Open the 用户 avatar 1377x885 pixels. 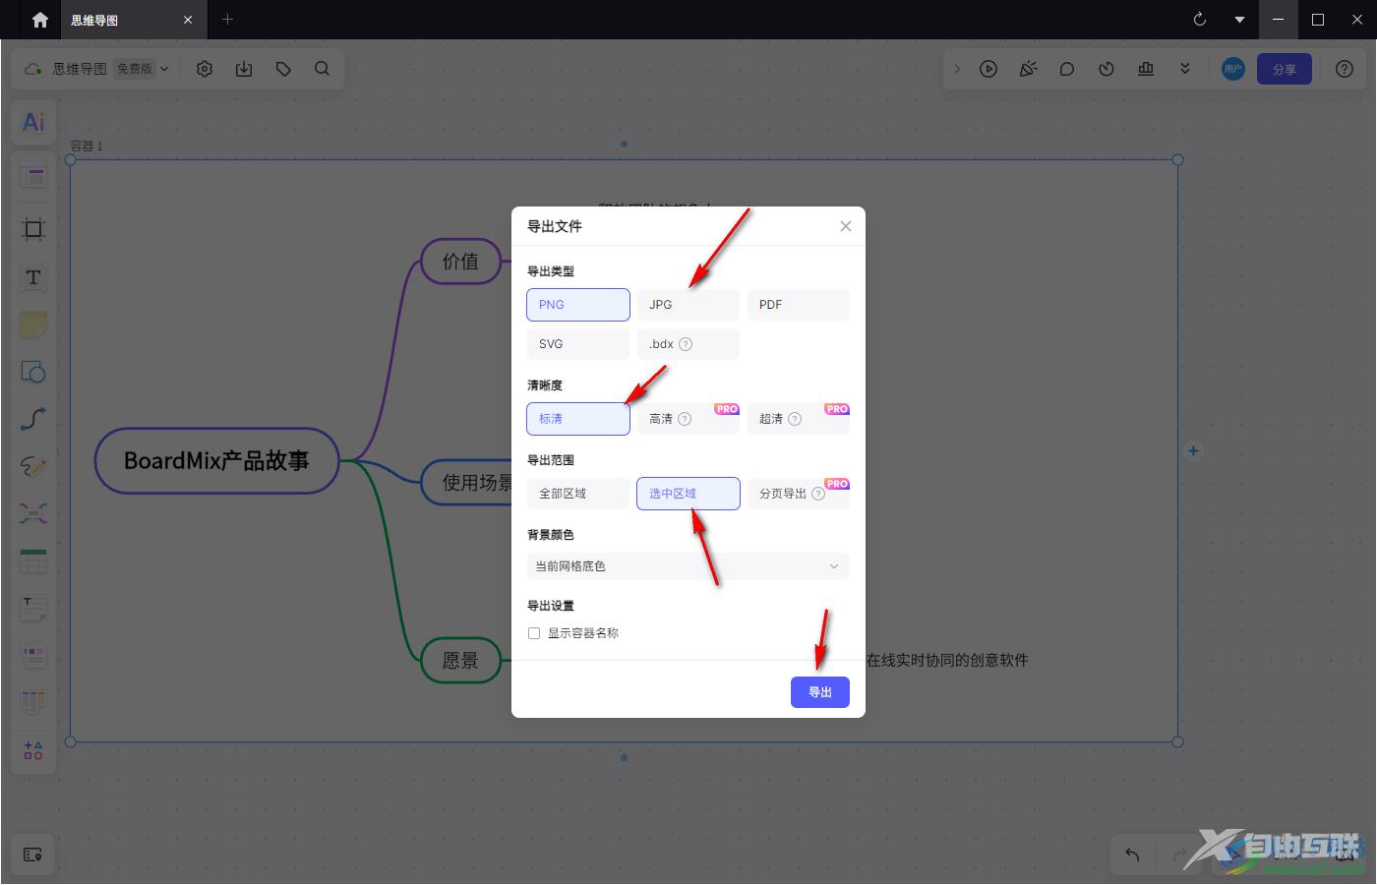[1233, 69]
